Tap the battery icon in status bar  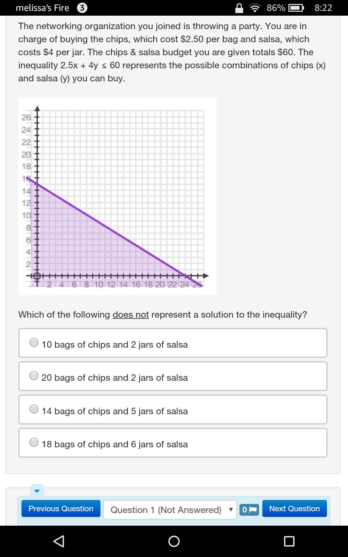pyautogui.click(x=296, y=8)
